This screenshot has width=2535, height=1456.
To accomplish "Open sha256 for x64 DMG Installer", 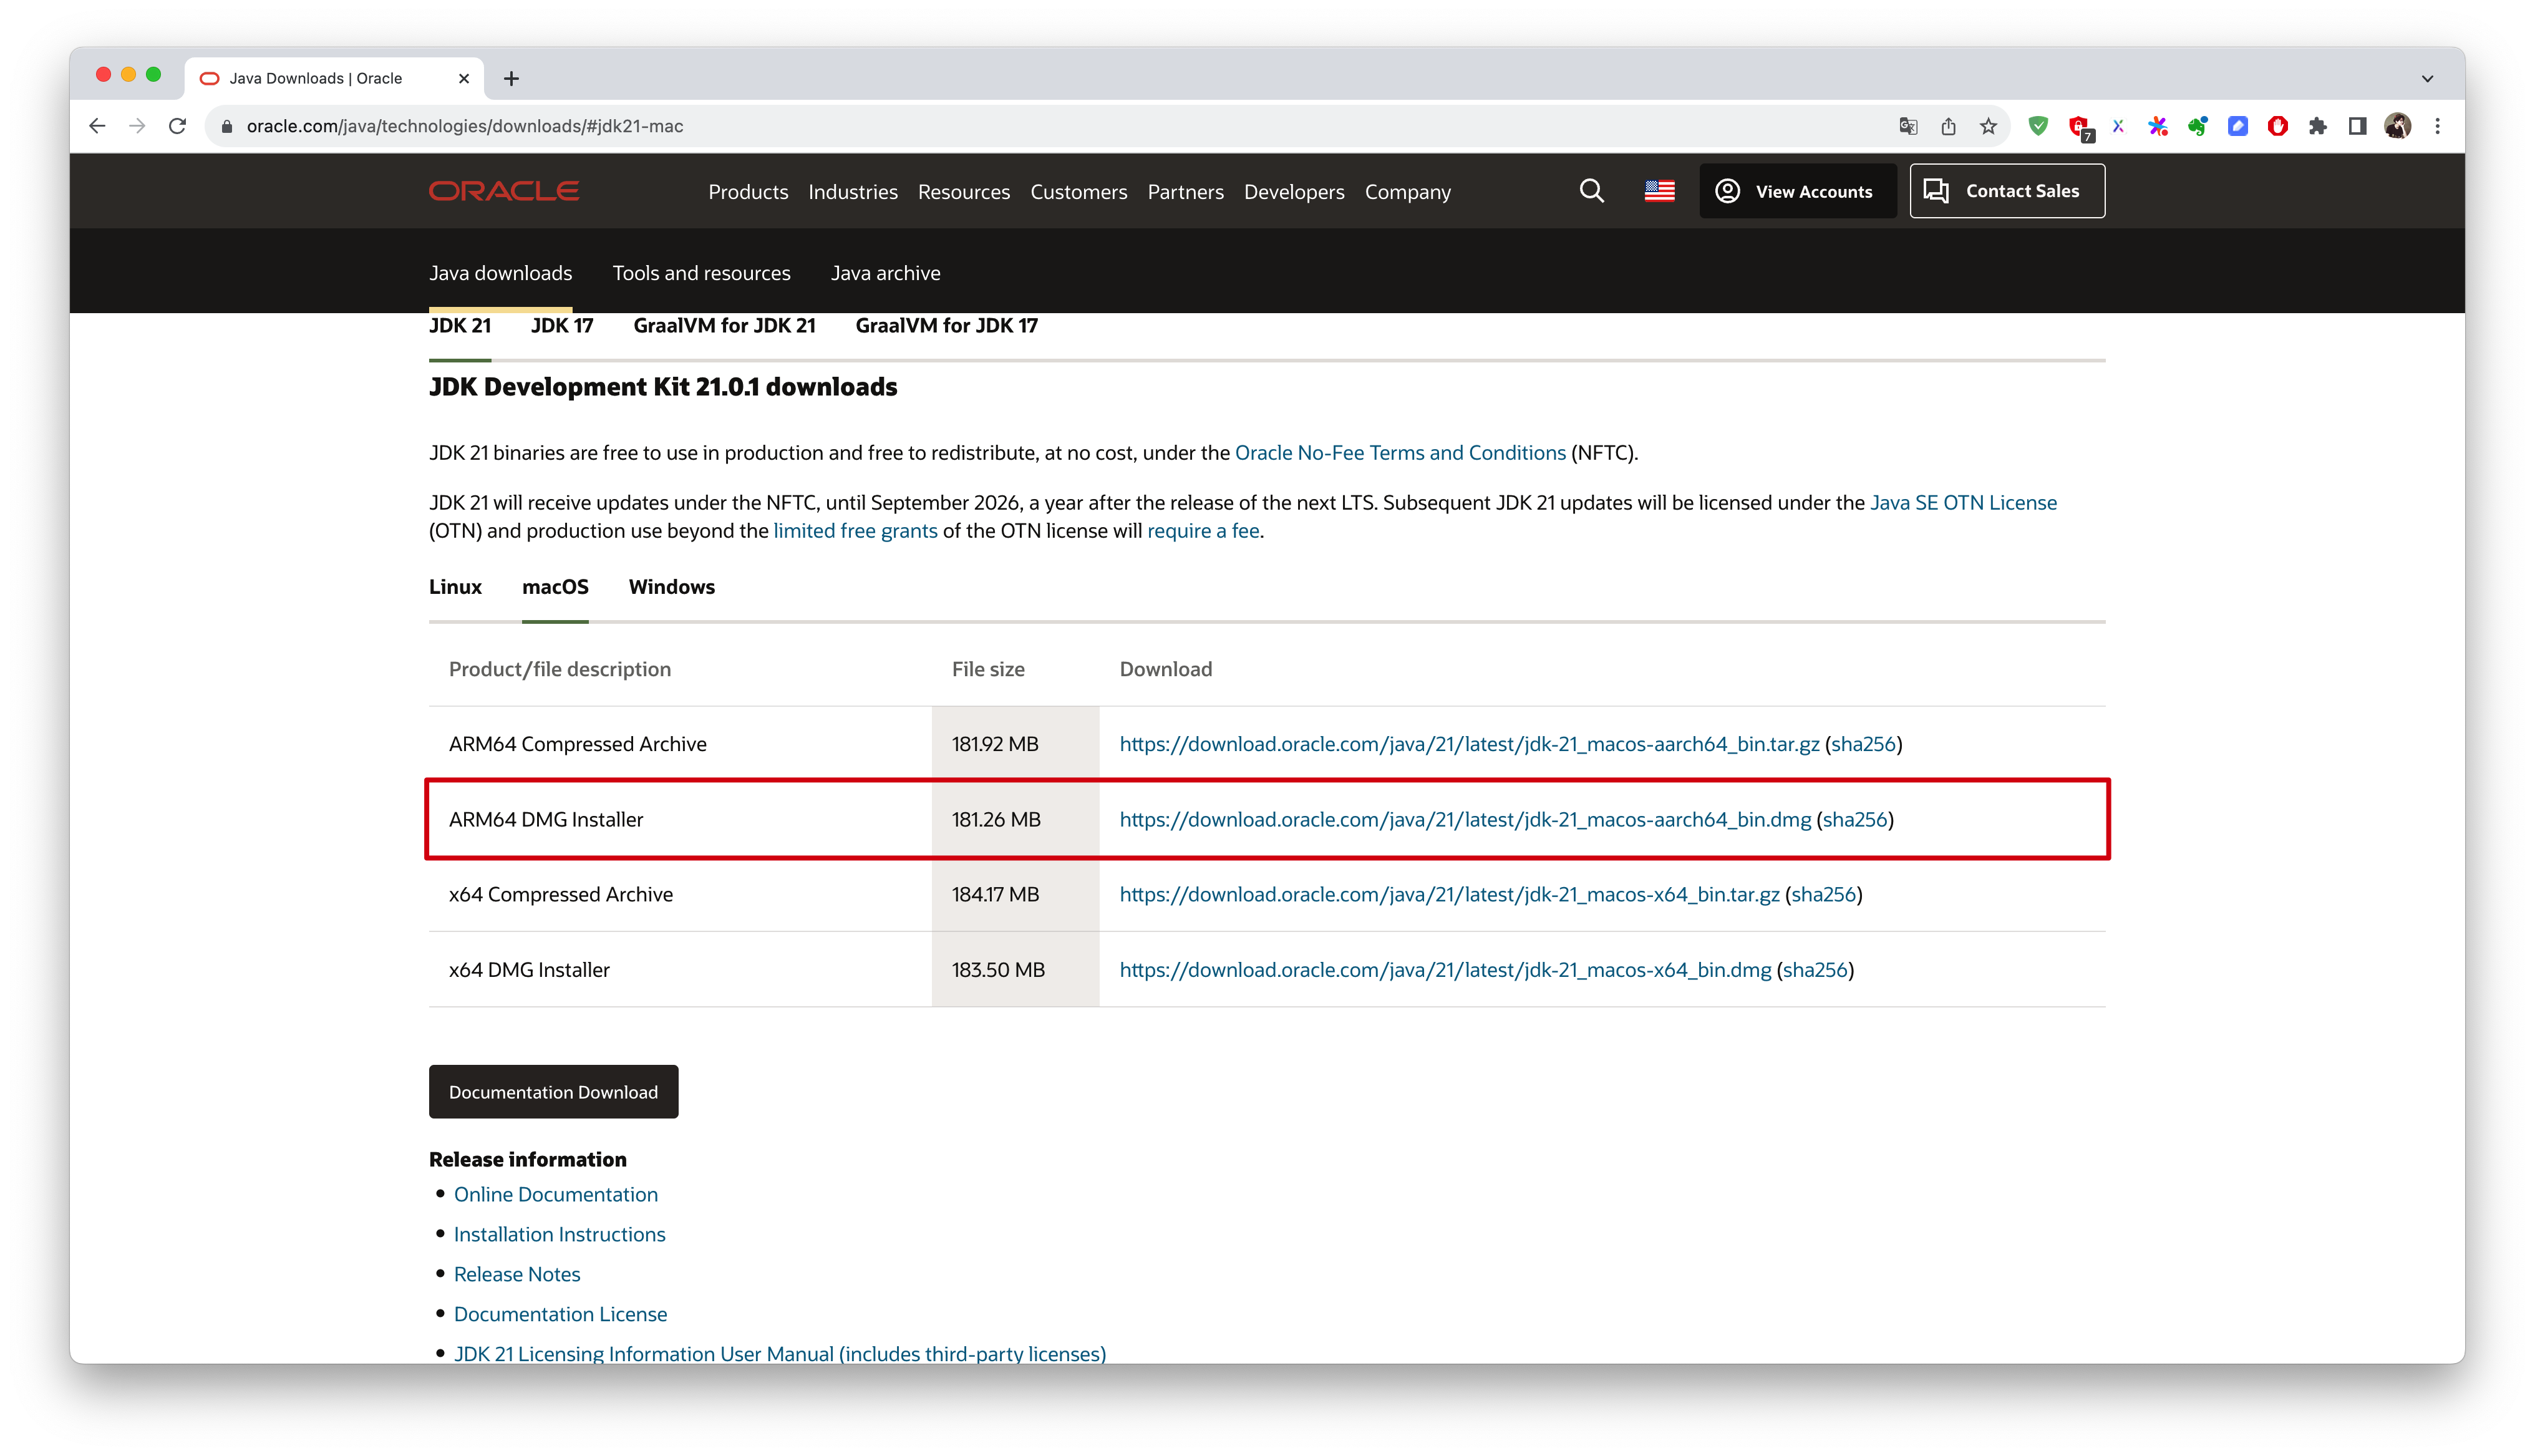I will (x=1815, y=970).
